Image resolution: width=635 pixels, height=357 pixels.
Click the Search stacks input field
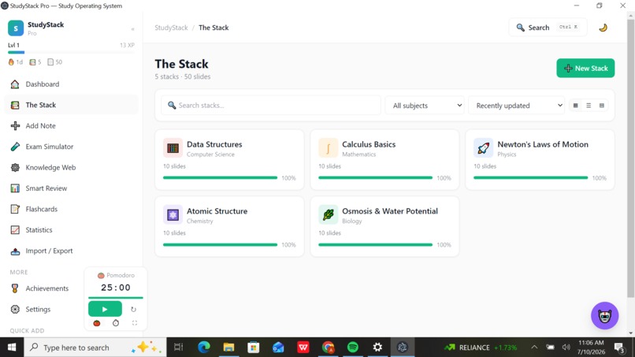[270, 106]
